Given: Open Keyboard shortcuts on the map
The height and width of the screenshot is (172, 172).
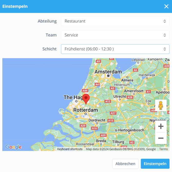Looking at the screenshot, I should click(x=70, y=149).
